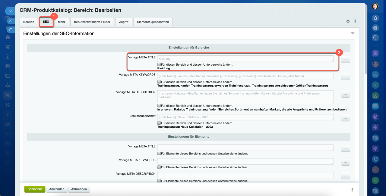Open the user profile avatar at top right

(375, 6)
